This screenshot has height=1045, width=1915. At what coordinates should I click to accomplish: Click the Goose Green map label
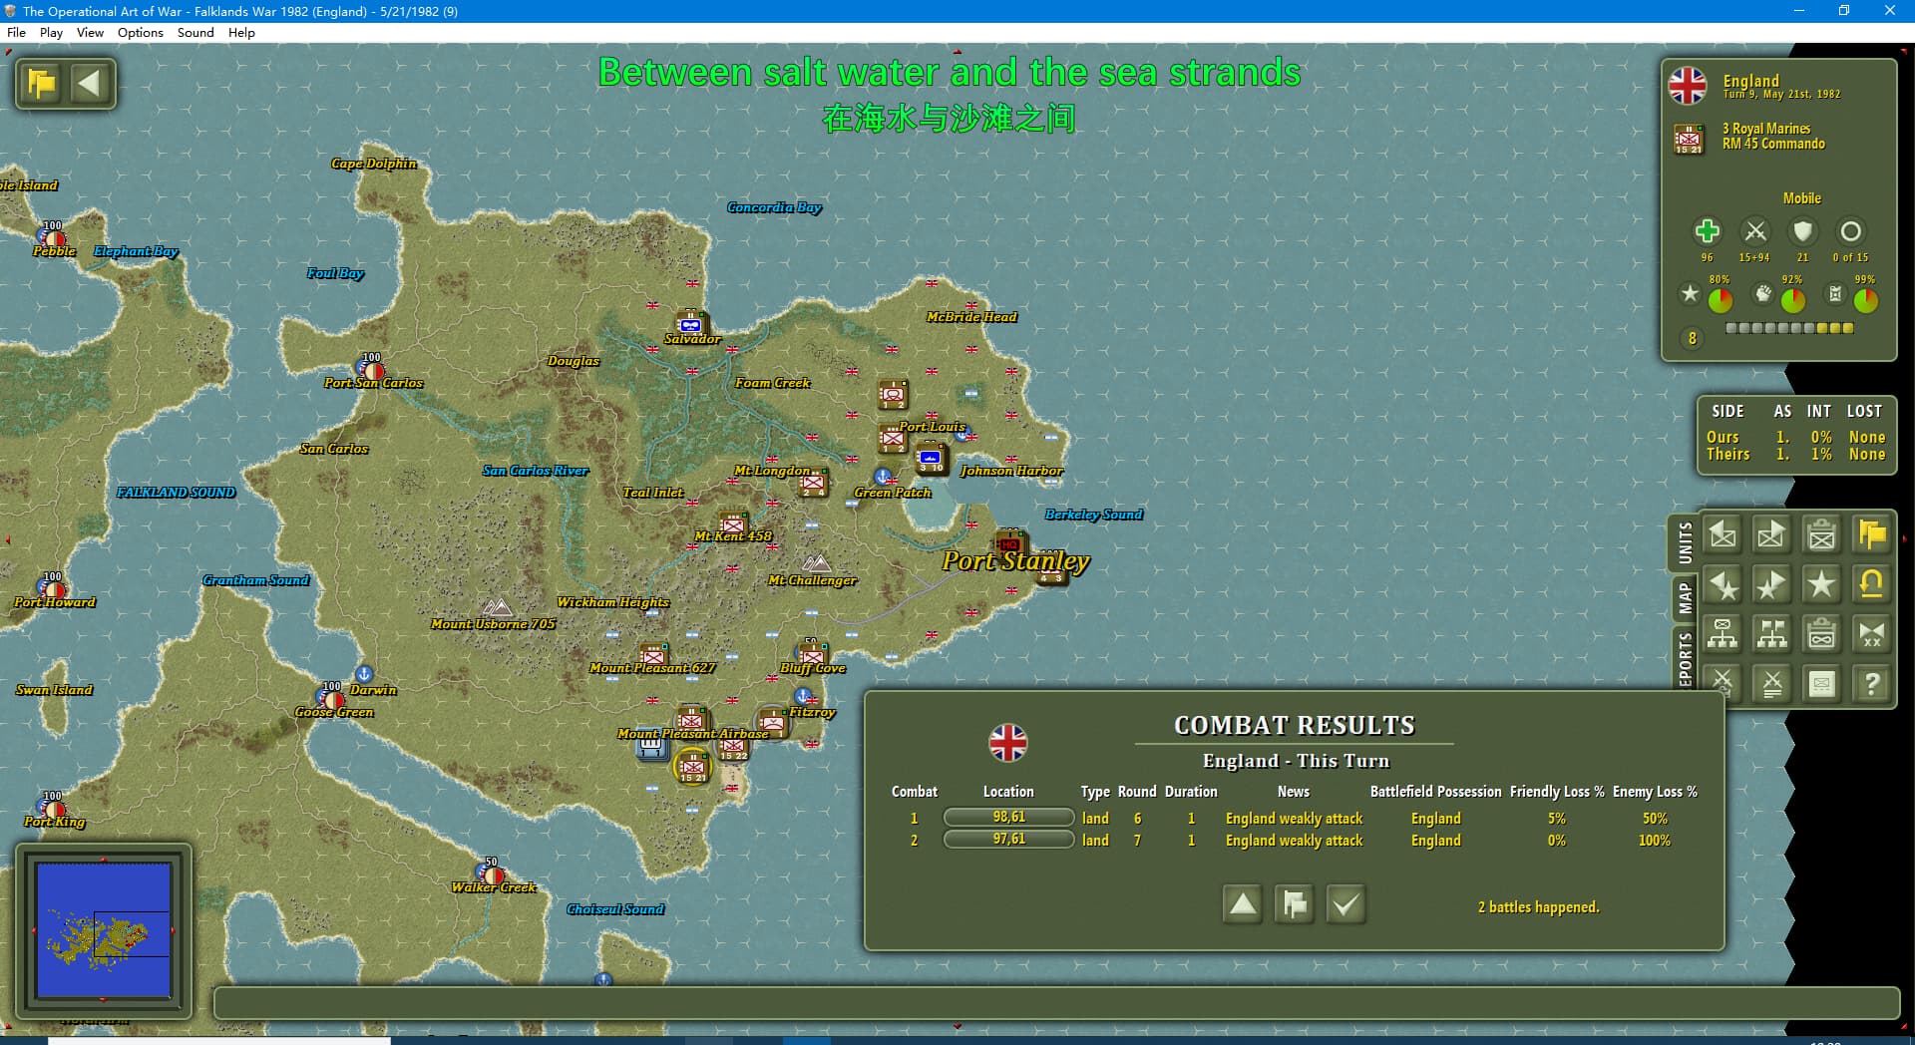tap(334, 712)
